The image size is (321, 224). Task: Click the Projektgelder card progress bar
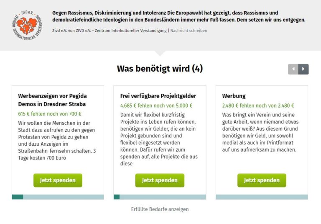pos(160,197)
